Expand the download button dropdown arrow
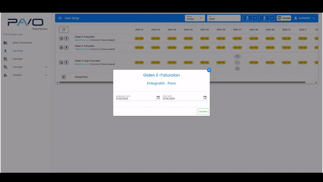This screenshot has height=182, width=323. [x=255, y=18]
